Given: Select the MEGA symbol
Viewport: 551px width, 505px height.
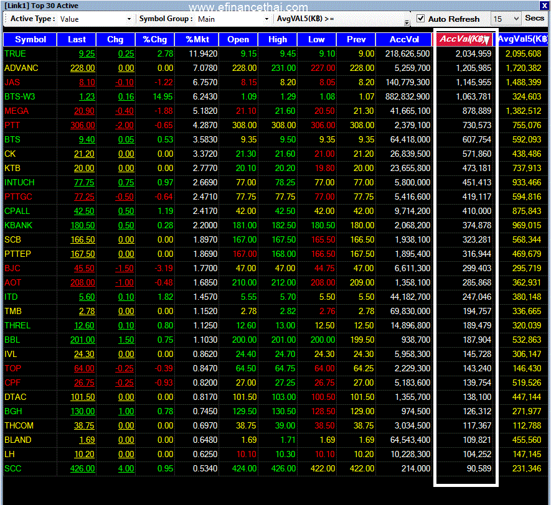Looking at the screenshot, I should (x=17, y=111).
